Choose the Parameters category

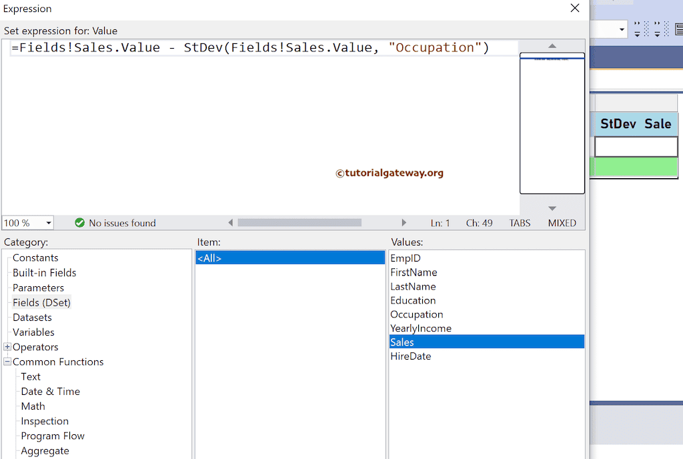(x=38, y=288)
